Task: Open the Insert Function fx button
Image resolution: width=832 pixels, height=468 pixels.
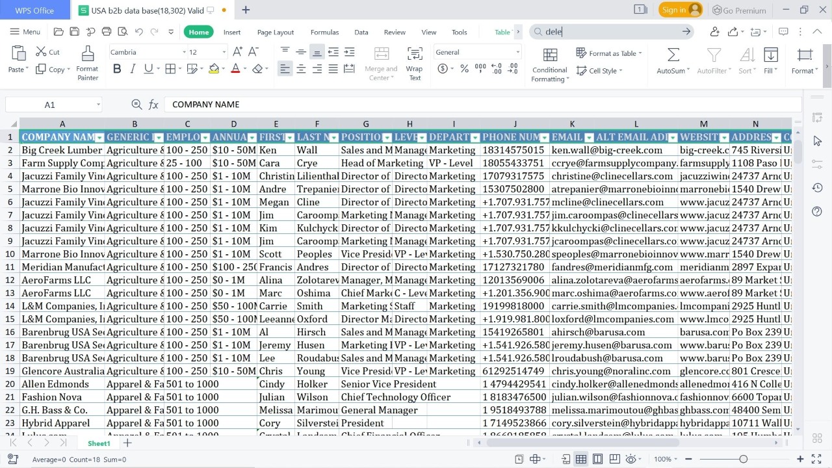Action: 153,105
